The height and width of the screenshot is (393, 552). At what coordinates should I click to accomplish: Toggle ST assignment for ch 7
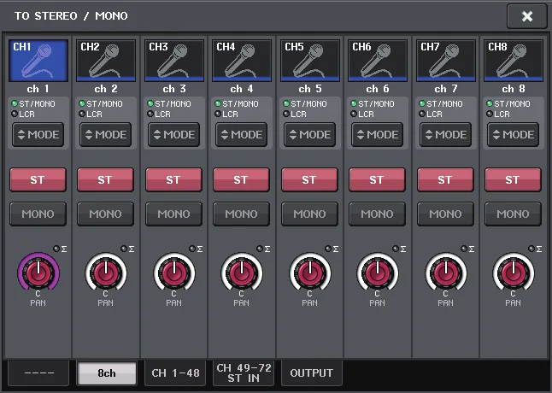[446, 179]
